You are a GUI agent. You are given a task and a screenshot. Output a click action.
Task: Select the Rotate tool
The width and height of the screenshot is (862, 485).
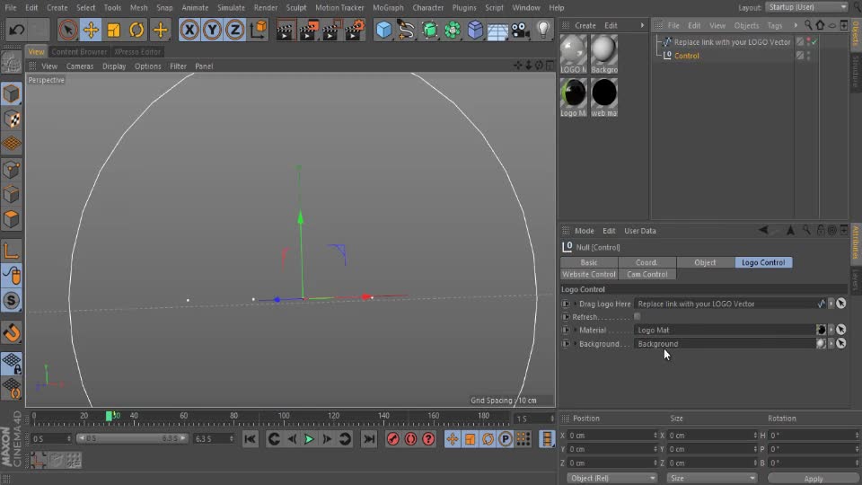point(136,29)
